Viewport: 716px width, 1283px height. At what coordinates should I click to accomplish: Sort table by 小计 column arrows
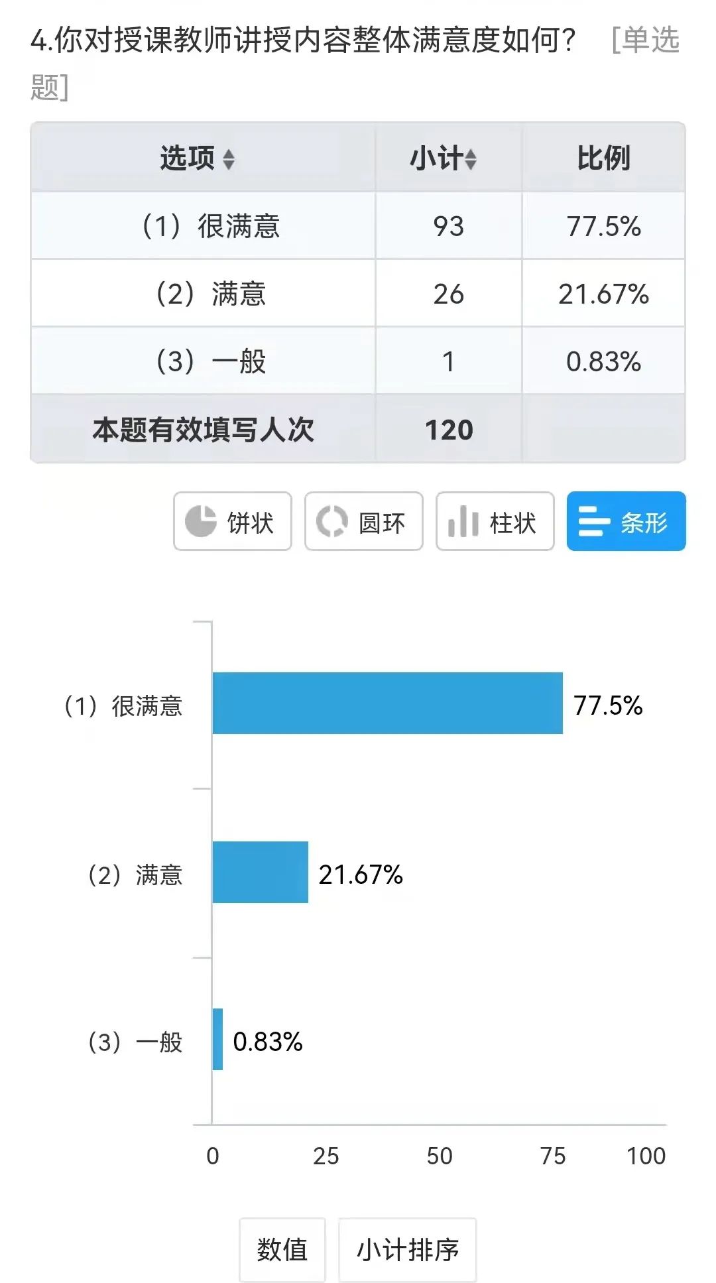[x=471, y=159]
